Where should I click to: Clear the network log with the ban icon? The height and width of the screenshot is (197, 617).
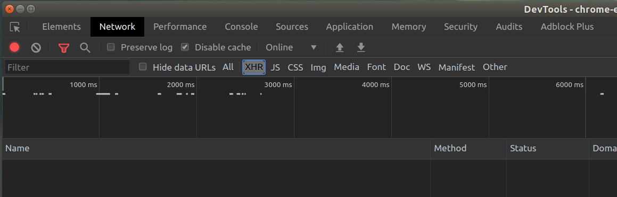coord(36,48)
